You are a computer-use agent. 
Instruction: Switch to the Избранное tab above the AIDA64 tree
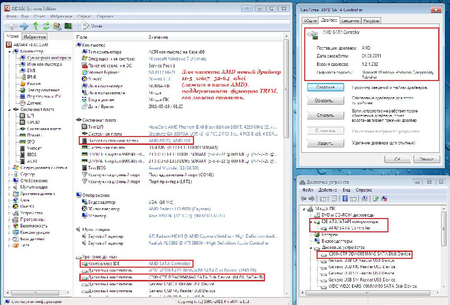click(35, 37)
